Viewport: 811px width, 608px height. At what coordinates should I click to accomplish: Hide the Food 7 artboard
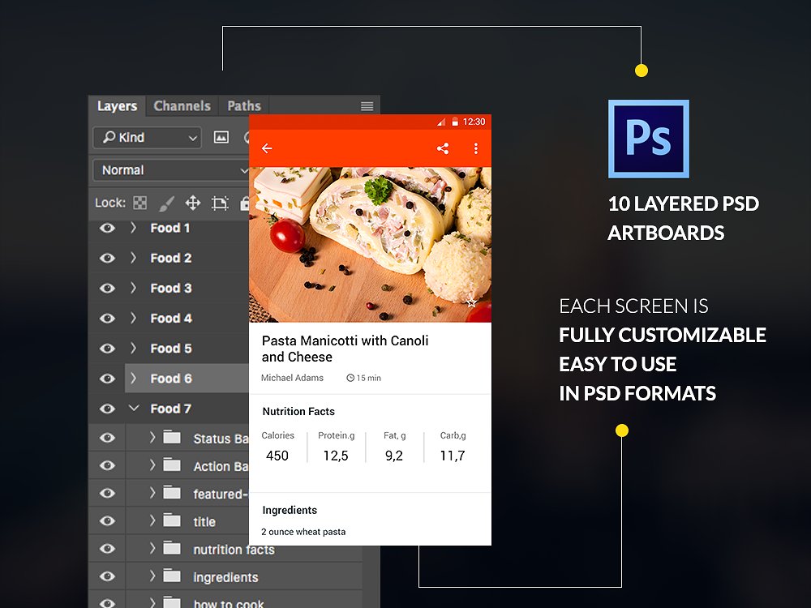pyautogui.click(x=107, y=409)
